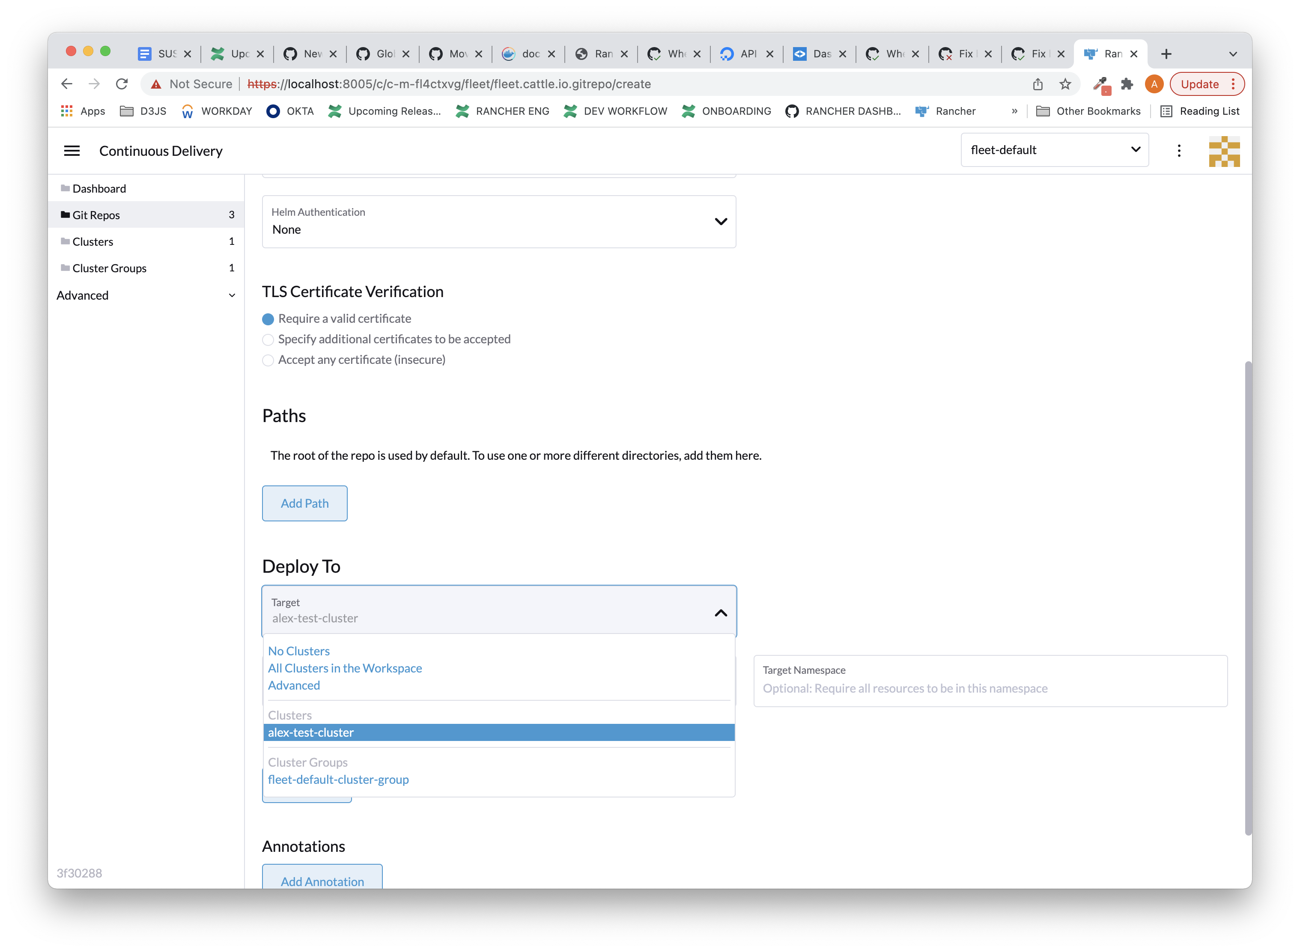Click the share icon in the address bar

tap(1038, 83)
